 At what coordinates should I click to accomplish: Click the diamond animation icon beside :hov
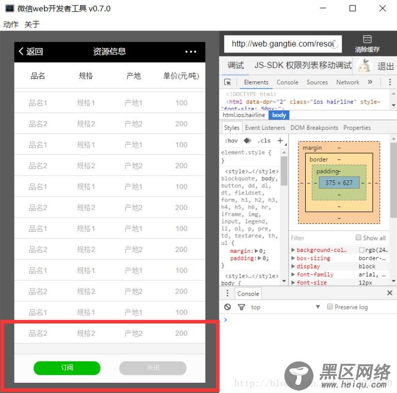[x=248, y=141]
